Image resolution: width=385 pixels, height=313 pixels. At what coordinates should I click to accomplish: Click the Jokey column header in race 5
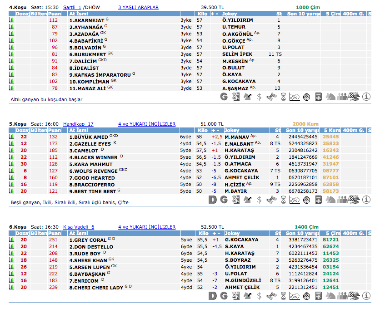(x=231, y=131)
